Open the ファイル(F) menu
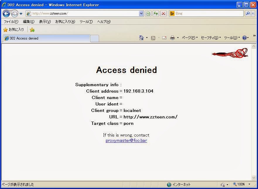Screen dimensions: 258x189 [11, 22]
